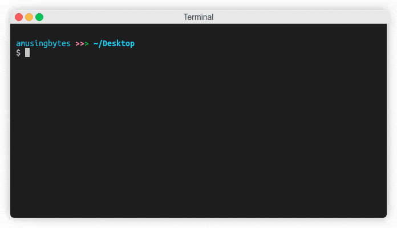Image resolution: width=397 pixels, height=228 pixels.
Task: Minimize the Terminal using the yellow button
Action: coord(29,17)
